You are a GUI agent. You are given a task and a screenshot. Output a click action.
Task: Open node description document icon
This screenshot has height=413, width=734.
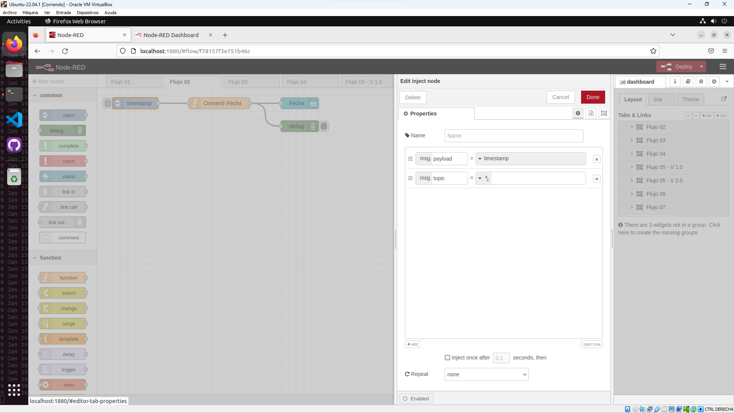591,113
